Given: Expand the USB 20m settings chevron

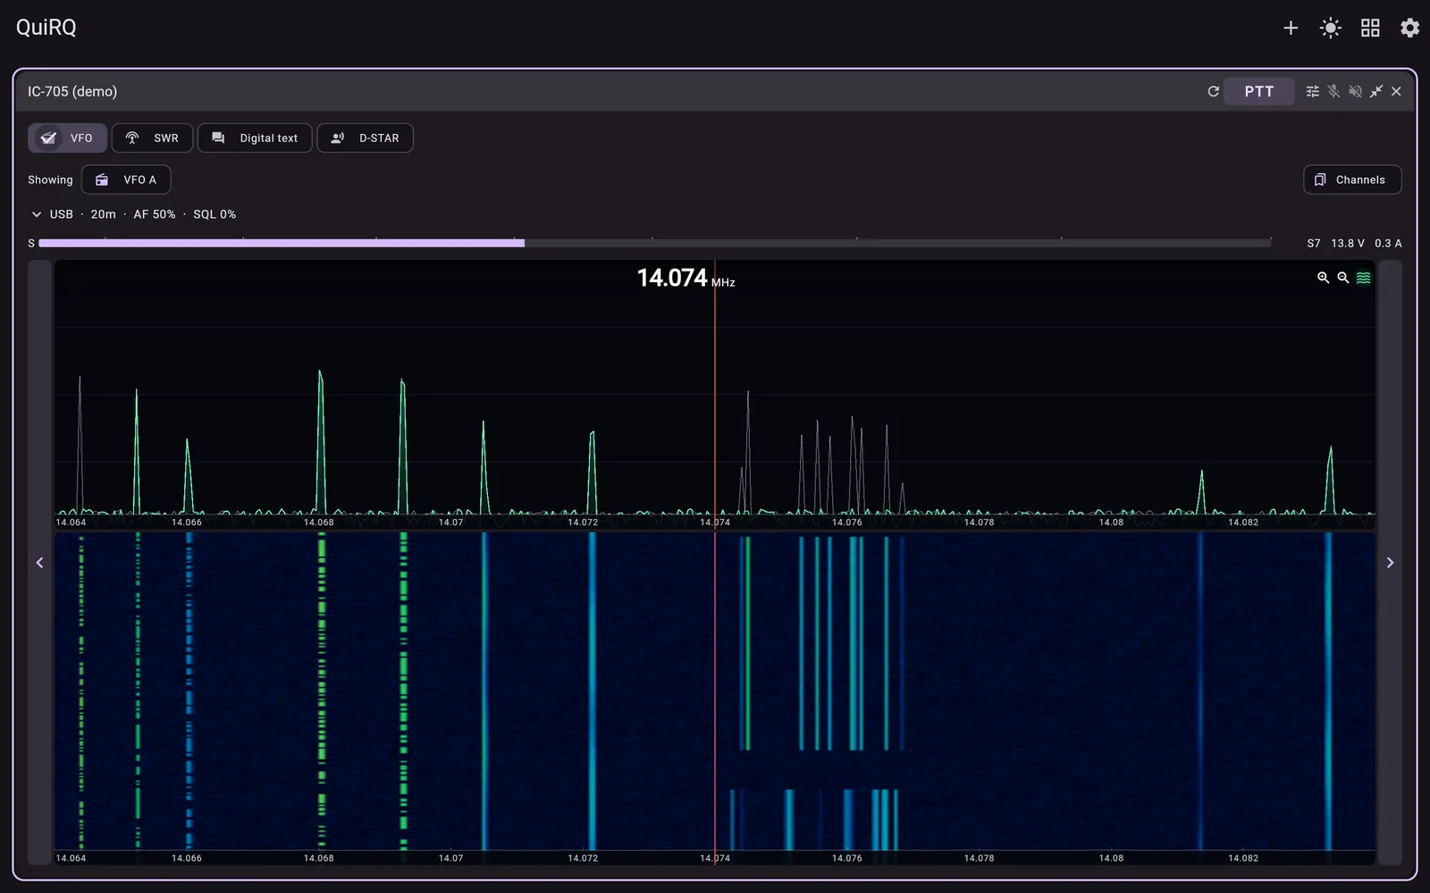Looking at the screenshot, I should coord(37,214).
